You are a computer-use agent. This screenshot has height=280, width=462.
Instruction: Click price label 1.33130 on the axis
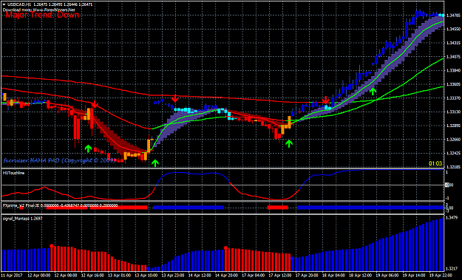click(x=453, y=112)
